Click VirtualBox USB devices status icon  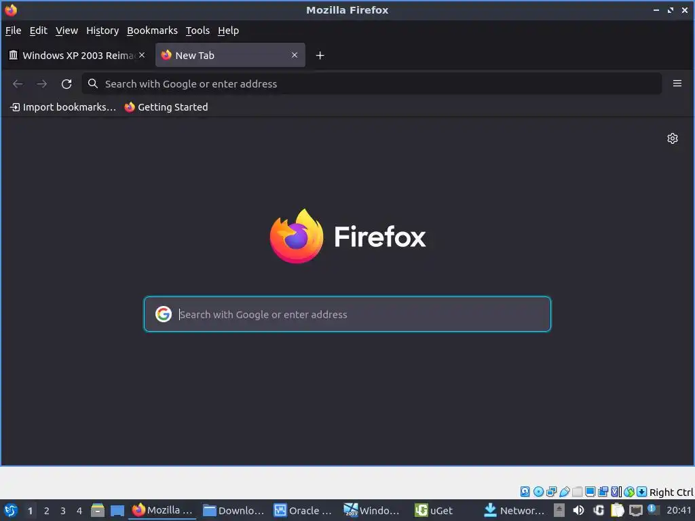pyautogui.click(x=564, y=491)
